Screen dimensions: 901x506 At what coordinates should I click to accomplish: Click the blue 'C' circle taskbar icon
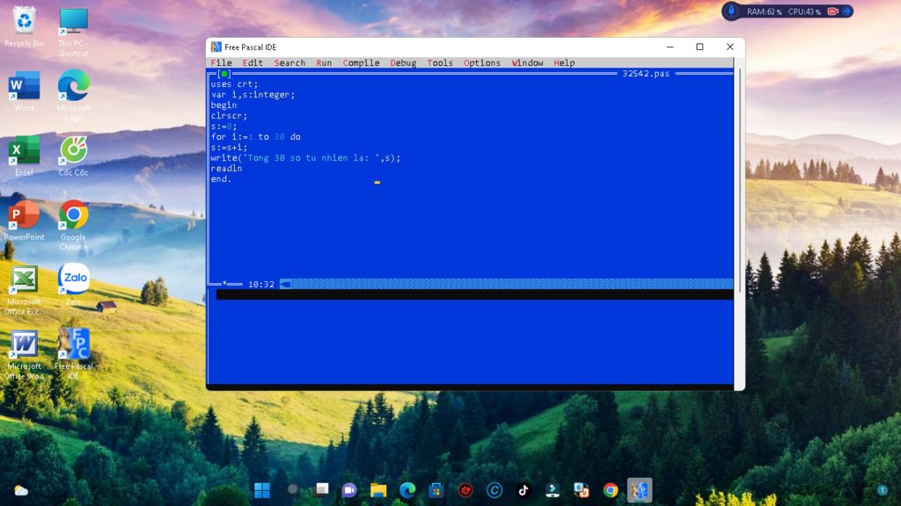pyautogui.click(x=494, y=490)
